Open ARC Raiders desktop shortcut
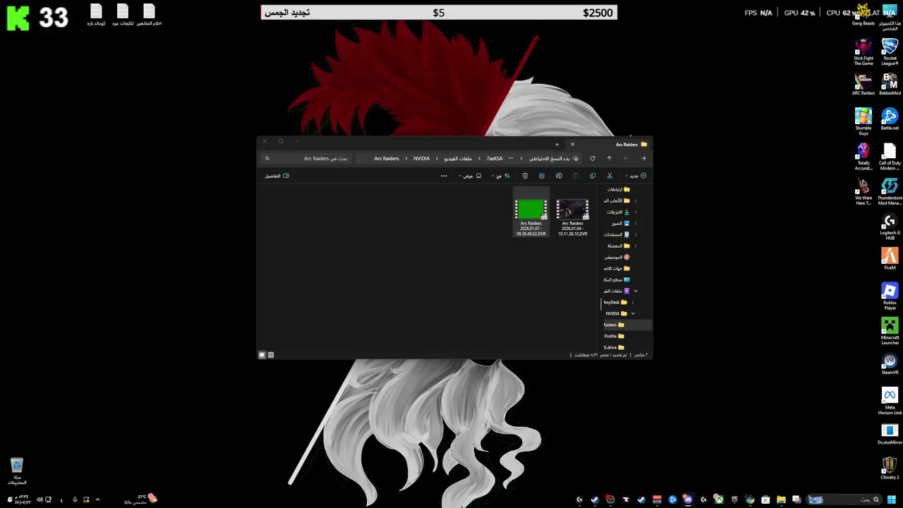The height and width of the screenshot is (508, 903). pos(863,84)
